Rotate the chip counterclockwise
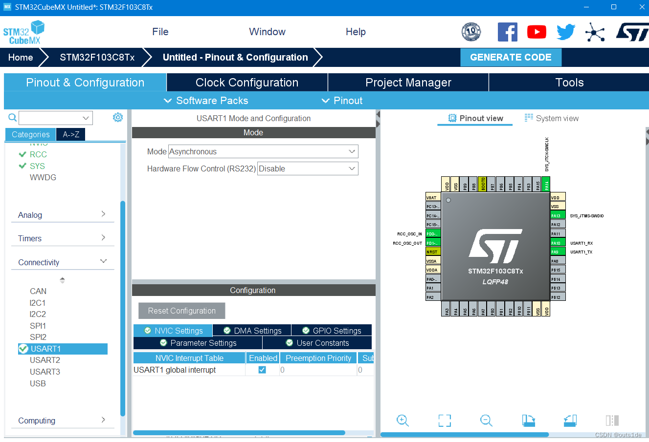This screenshot has width=649, height=442. click(x=570, y=421)
